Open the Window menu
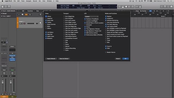Viewport: 174px width, 98px height. [49, 1]
